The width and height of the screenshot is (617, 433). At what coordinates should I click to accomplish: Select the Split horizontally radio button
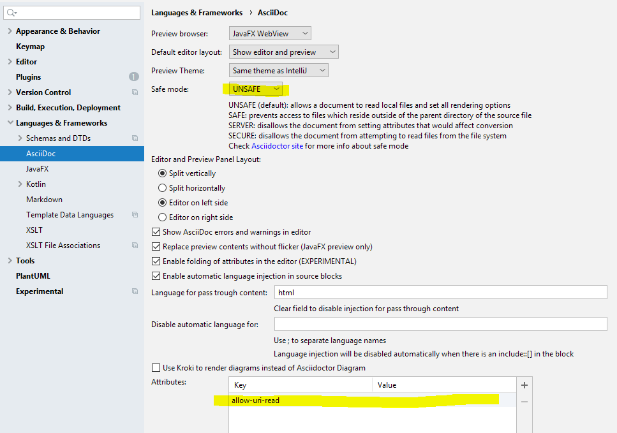coord(162,188)
